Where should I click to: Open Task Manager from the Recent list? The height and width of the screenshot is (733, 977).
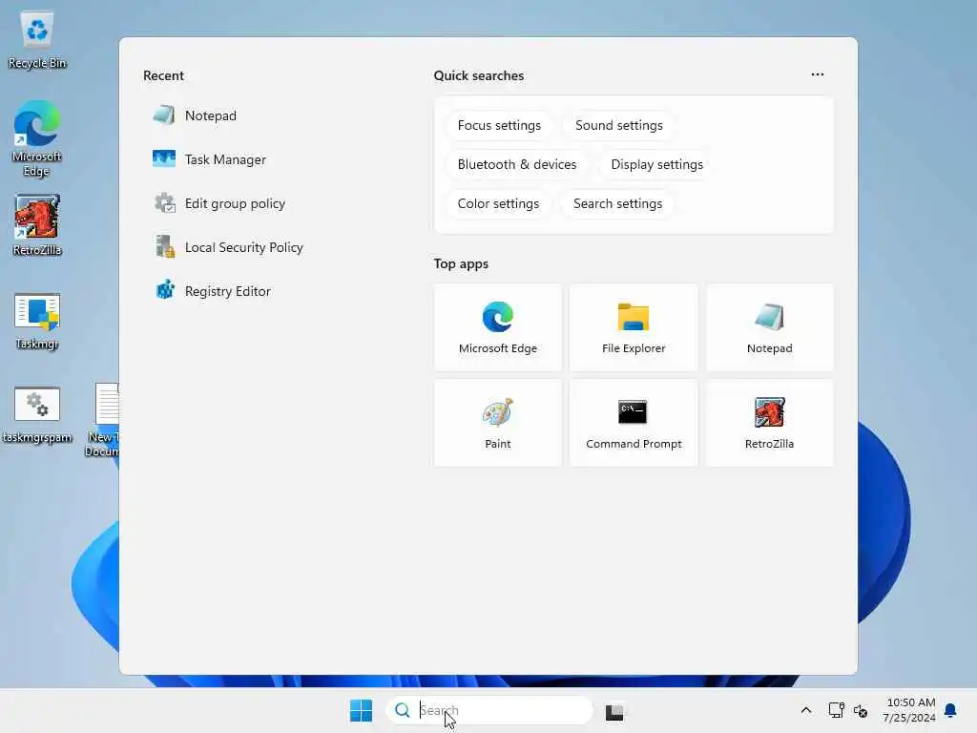point(210,159)
